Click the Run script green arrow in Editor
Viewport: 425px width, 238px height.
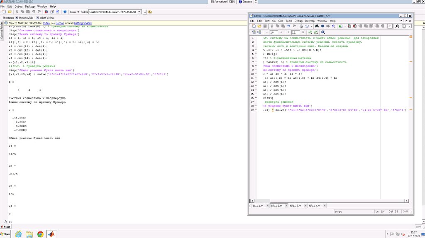click(340, 26)
